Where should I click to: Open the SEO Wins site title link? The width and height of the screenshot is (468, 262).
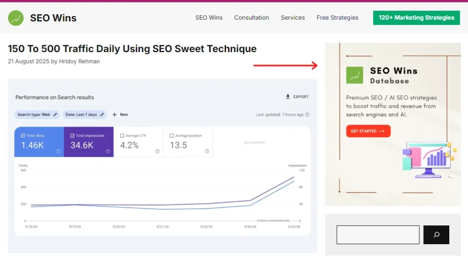53,18
